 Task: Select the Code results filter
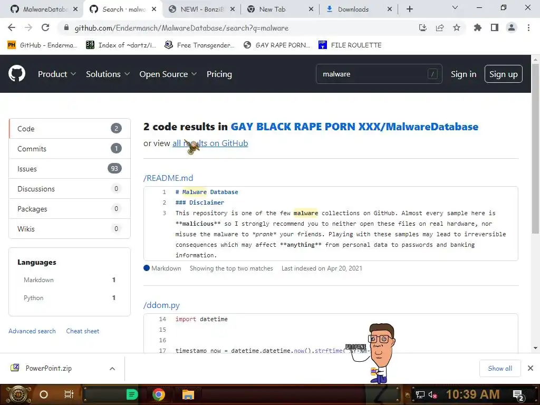click(x=70, y=129)
